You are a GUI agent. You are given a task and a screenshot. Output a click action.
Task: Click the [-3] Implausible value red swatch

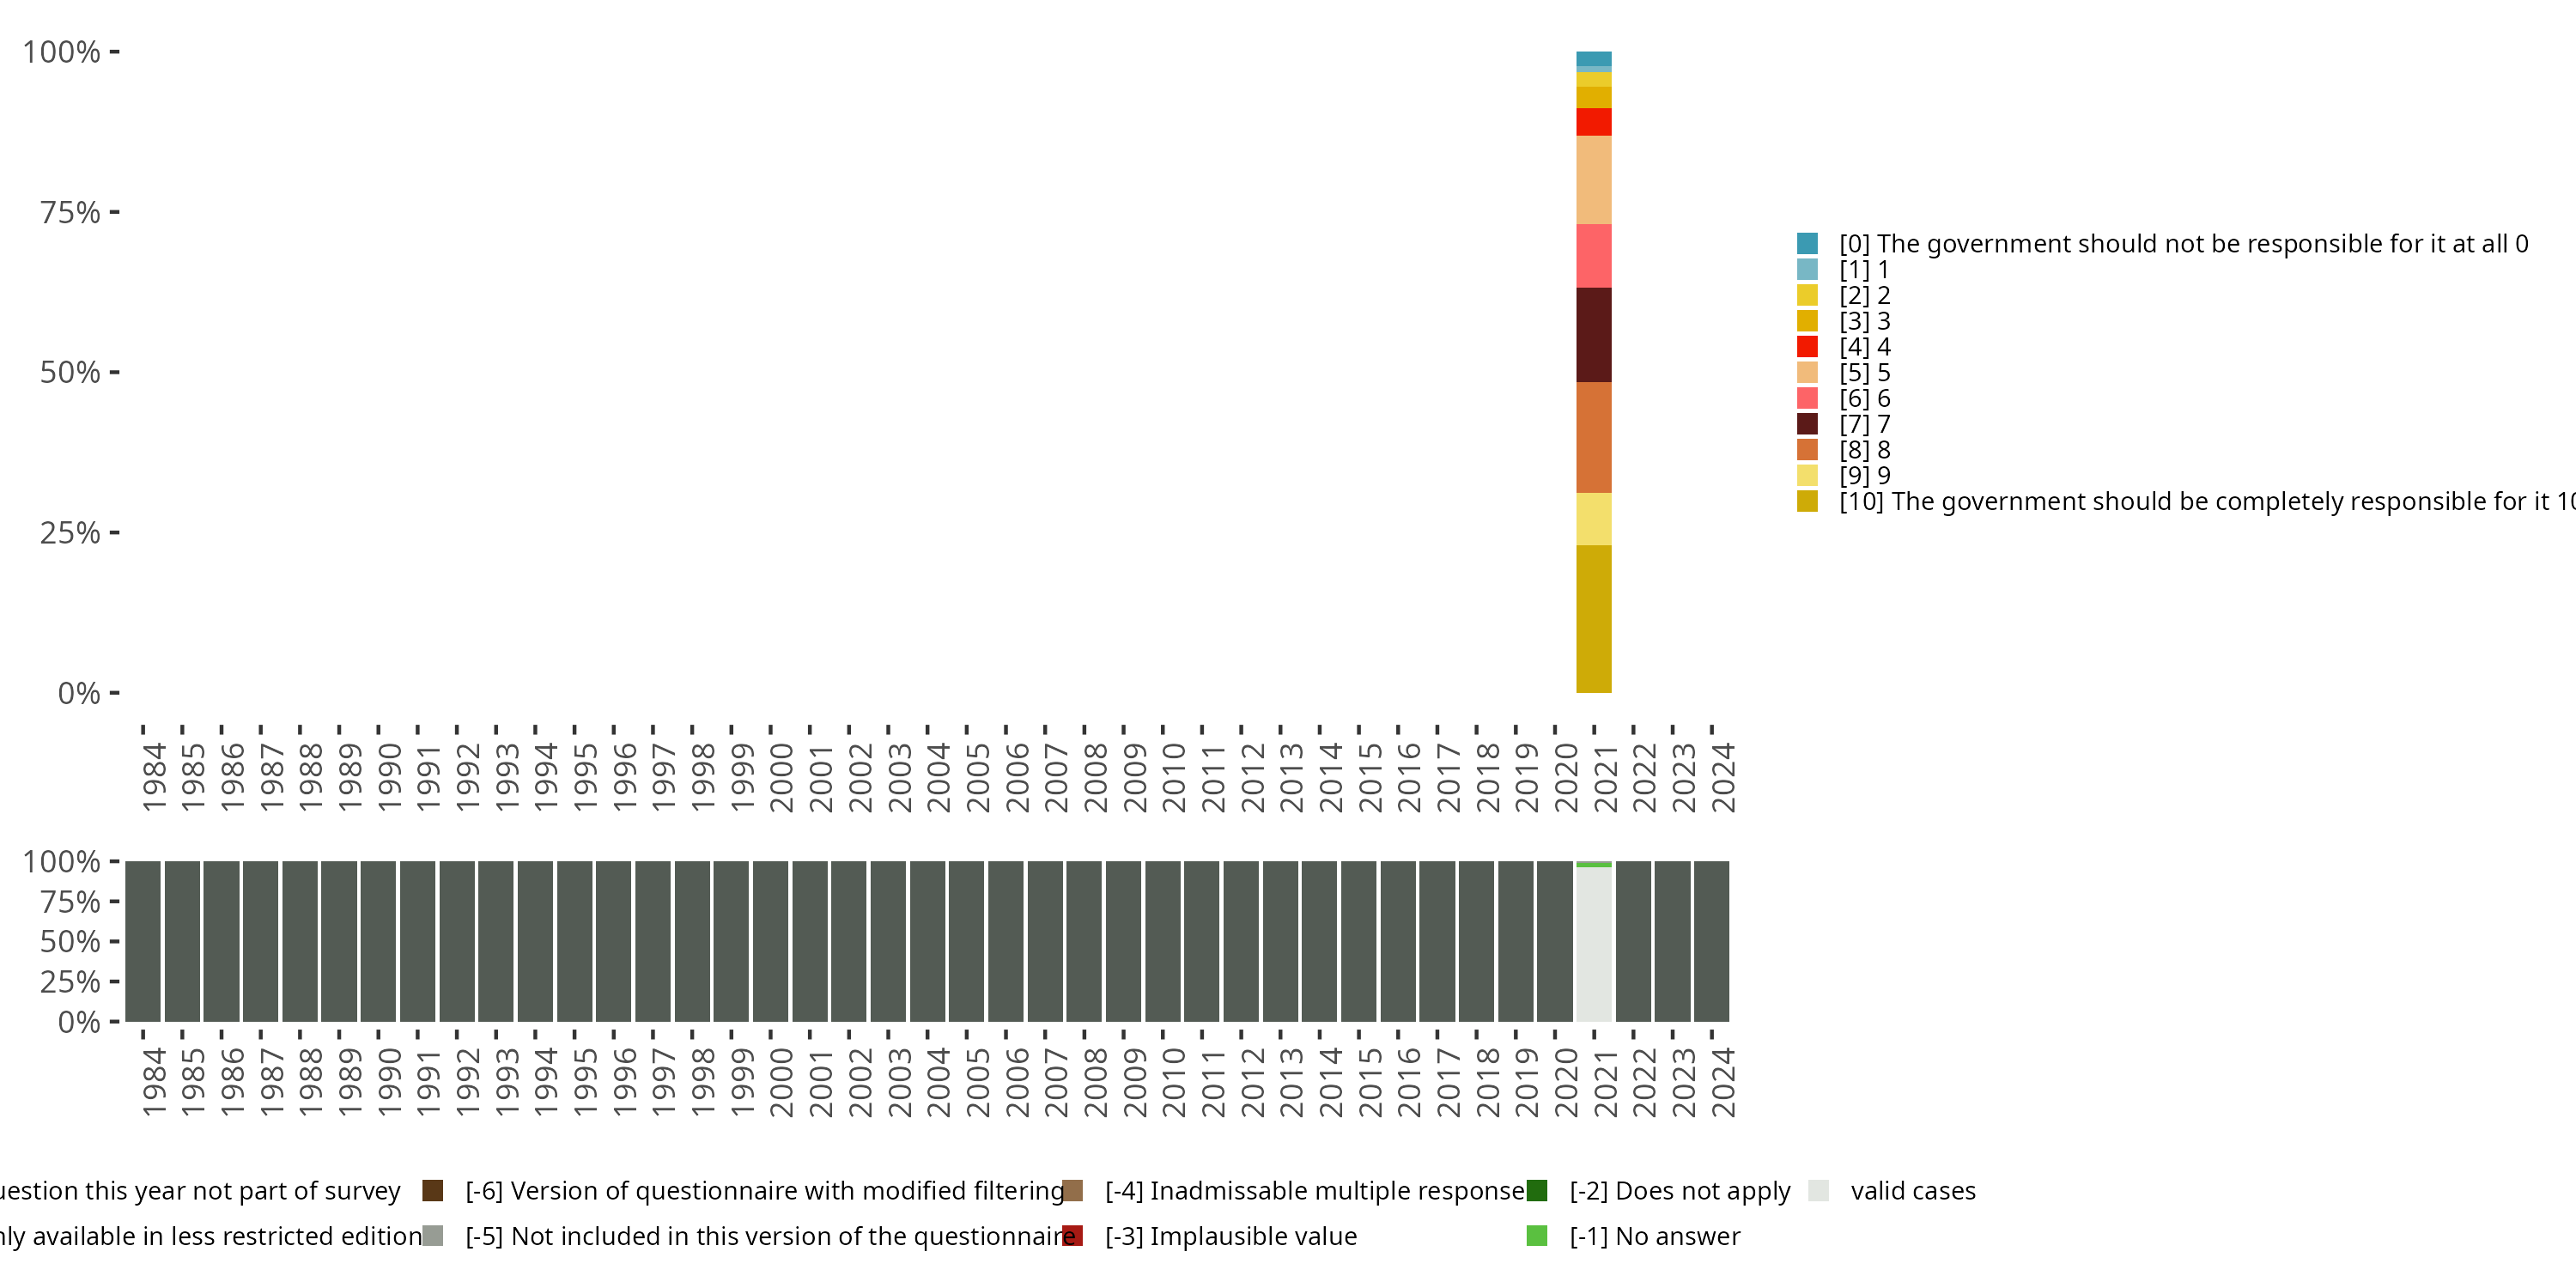click(1073, 1236)
